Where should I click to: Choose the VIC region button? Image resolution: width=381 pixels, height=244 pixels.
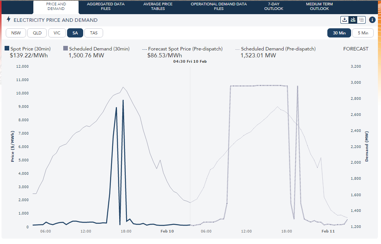57,33
